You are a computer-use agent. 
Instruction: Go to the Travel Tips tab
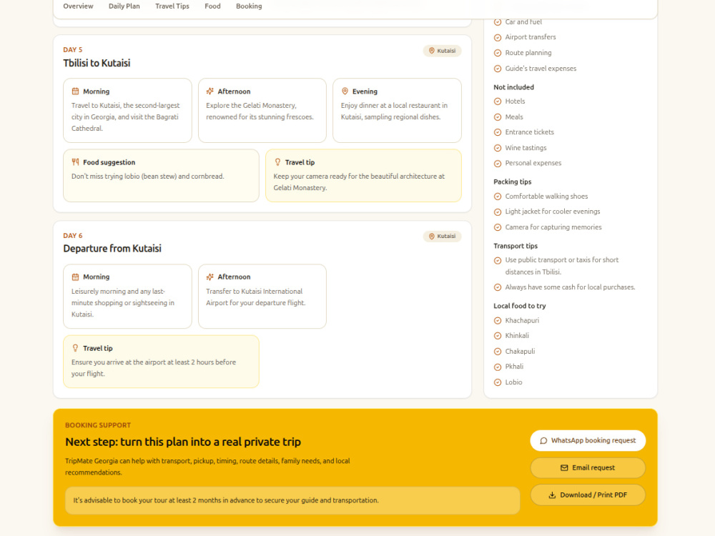click(172, 6)
